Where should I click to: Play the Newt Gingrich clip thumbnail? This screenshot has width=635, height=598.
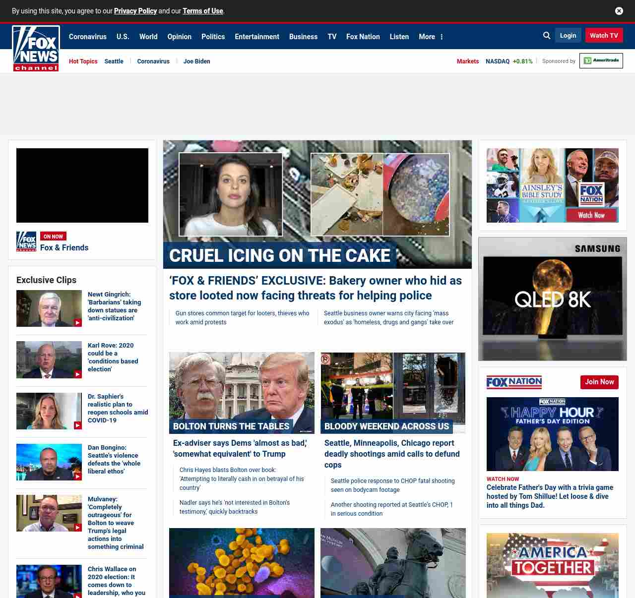coord(49,308)
